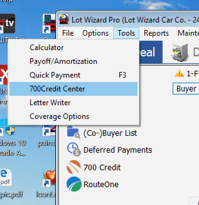Screen dimensions: 199x205
Task: Click the Lot Wizard Pro title bar icon
Action: tap(64, 19)
